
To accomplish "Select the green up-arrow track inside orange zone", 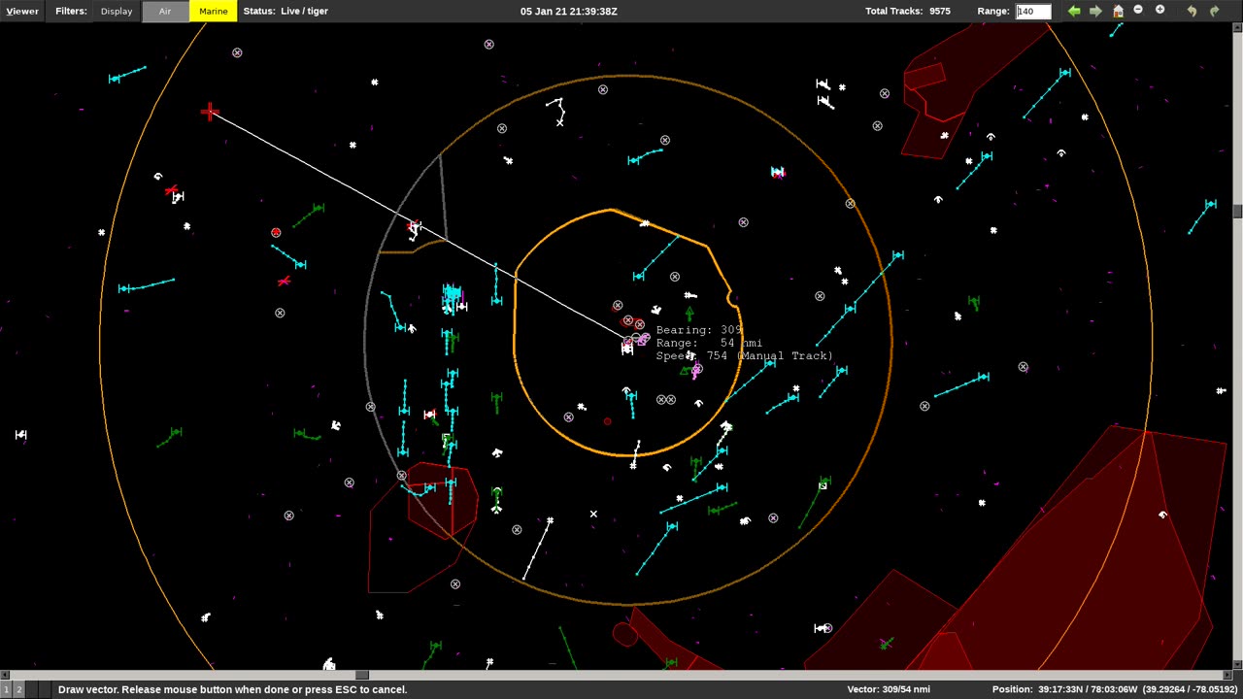I will point(689,314).
